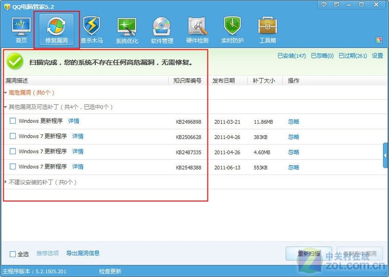Viewport: 389px width, 277px height.
Task: Open the 设置 settings link
Action: tap(377, 56)
